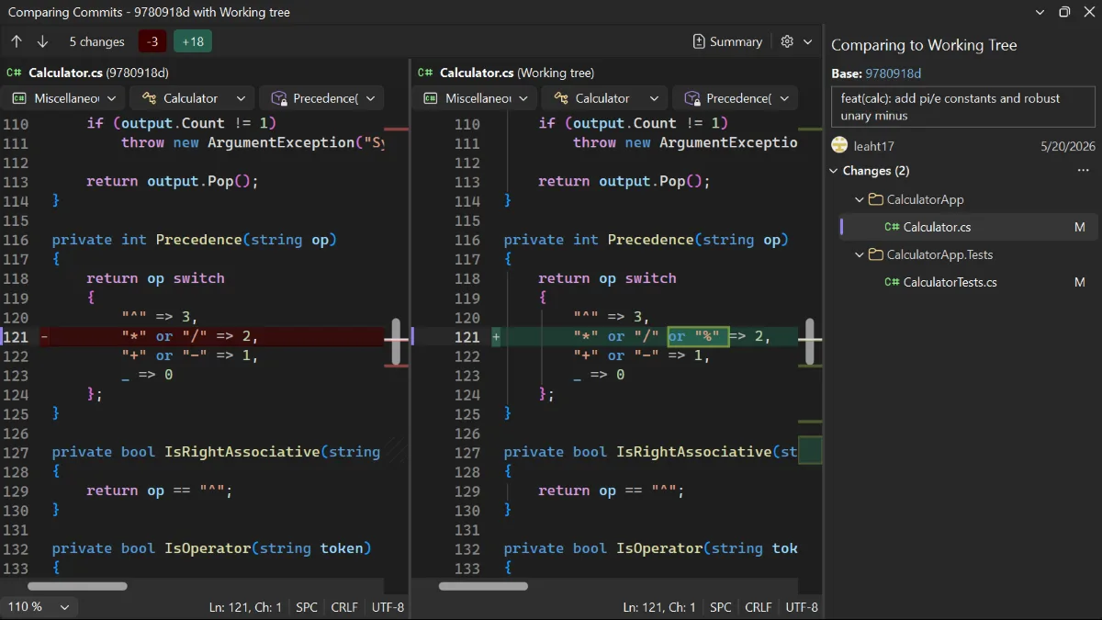Click the M status beside CalculatorTests.cs
The height and width of the screenshot is (620, 1102).
tap(1080, 282)
